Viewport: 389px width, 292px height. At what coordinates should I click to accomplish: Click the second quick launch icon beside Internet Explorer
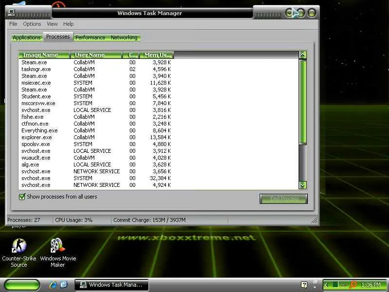click(64, 285)
